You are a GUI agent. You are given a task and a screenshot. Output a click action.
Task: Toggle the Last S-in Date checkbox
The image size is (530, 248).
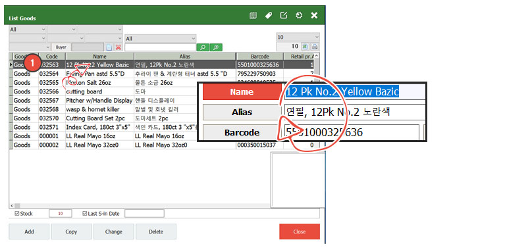click(x=85, y=214)
